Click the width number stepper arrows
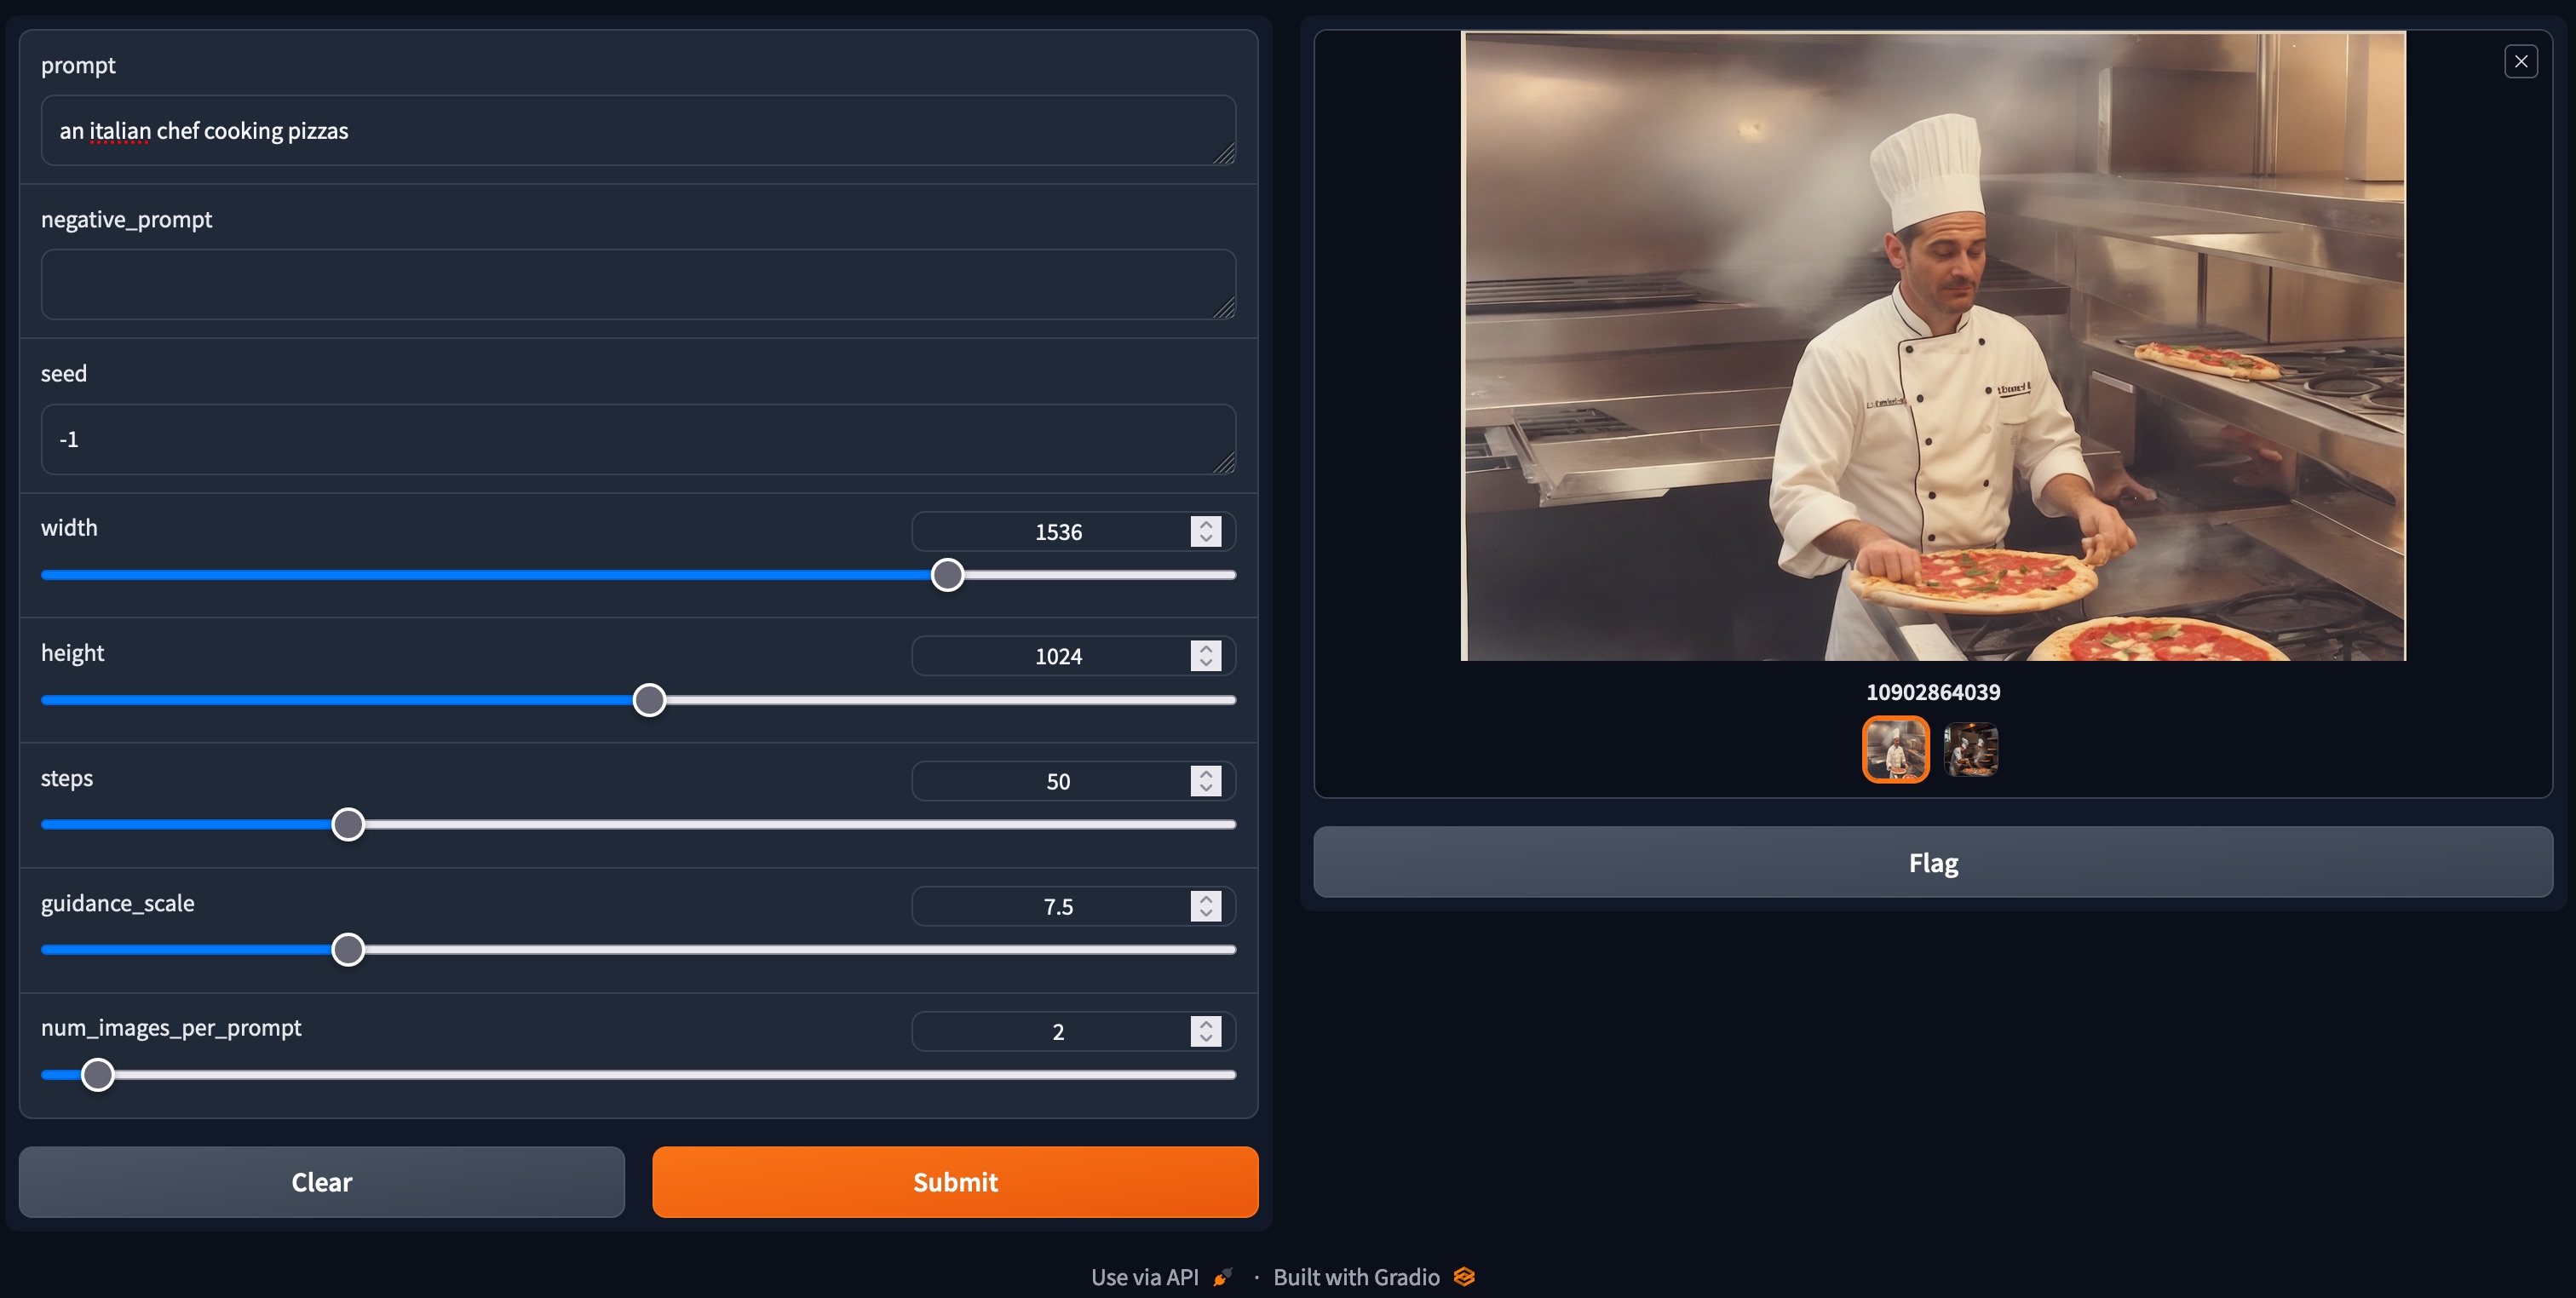The width and height of the screenshot is (2576, 1298). coord(1205,531)
